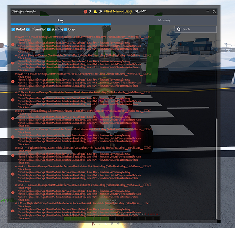This screenshot has width=235, height=228.
Task: Focus the Search input field
Action: [196, 29]
